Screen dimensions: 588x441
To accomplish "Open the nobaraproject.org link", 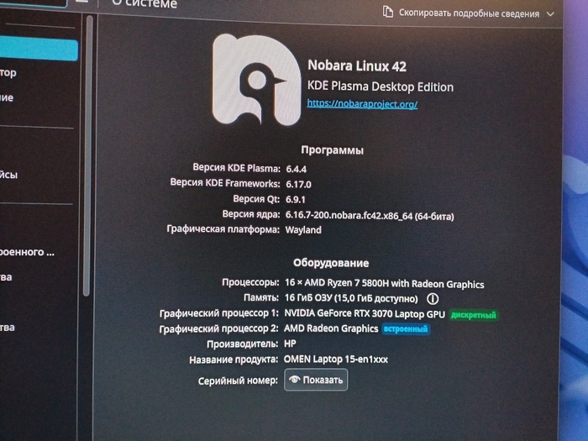I will (362, 103).
